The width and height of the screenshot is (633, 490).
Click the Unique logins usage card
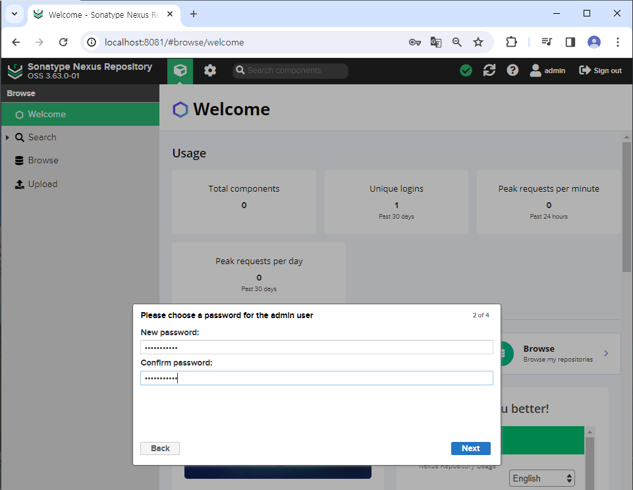coord(397,202)
